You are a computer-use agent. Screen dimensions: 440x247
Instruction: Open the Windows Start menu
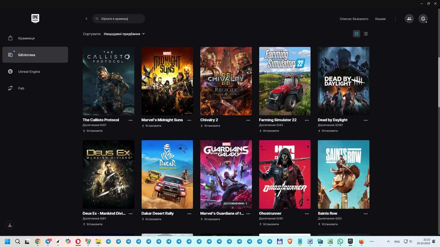pos(7,241)
